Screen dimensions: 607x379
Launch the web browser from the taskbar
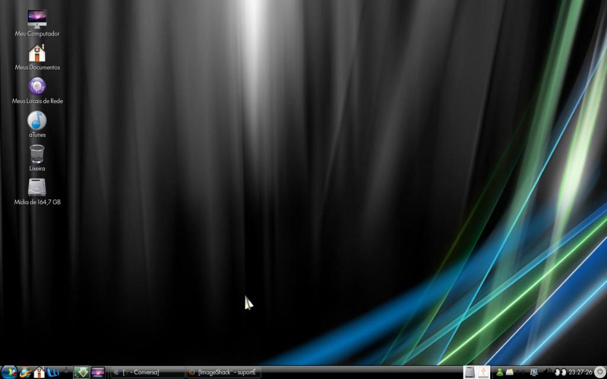coord(26,372)
